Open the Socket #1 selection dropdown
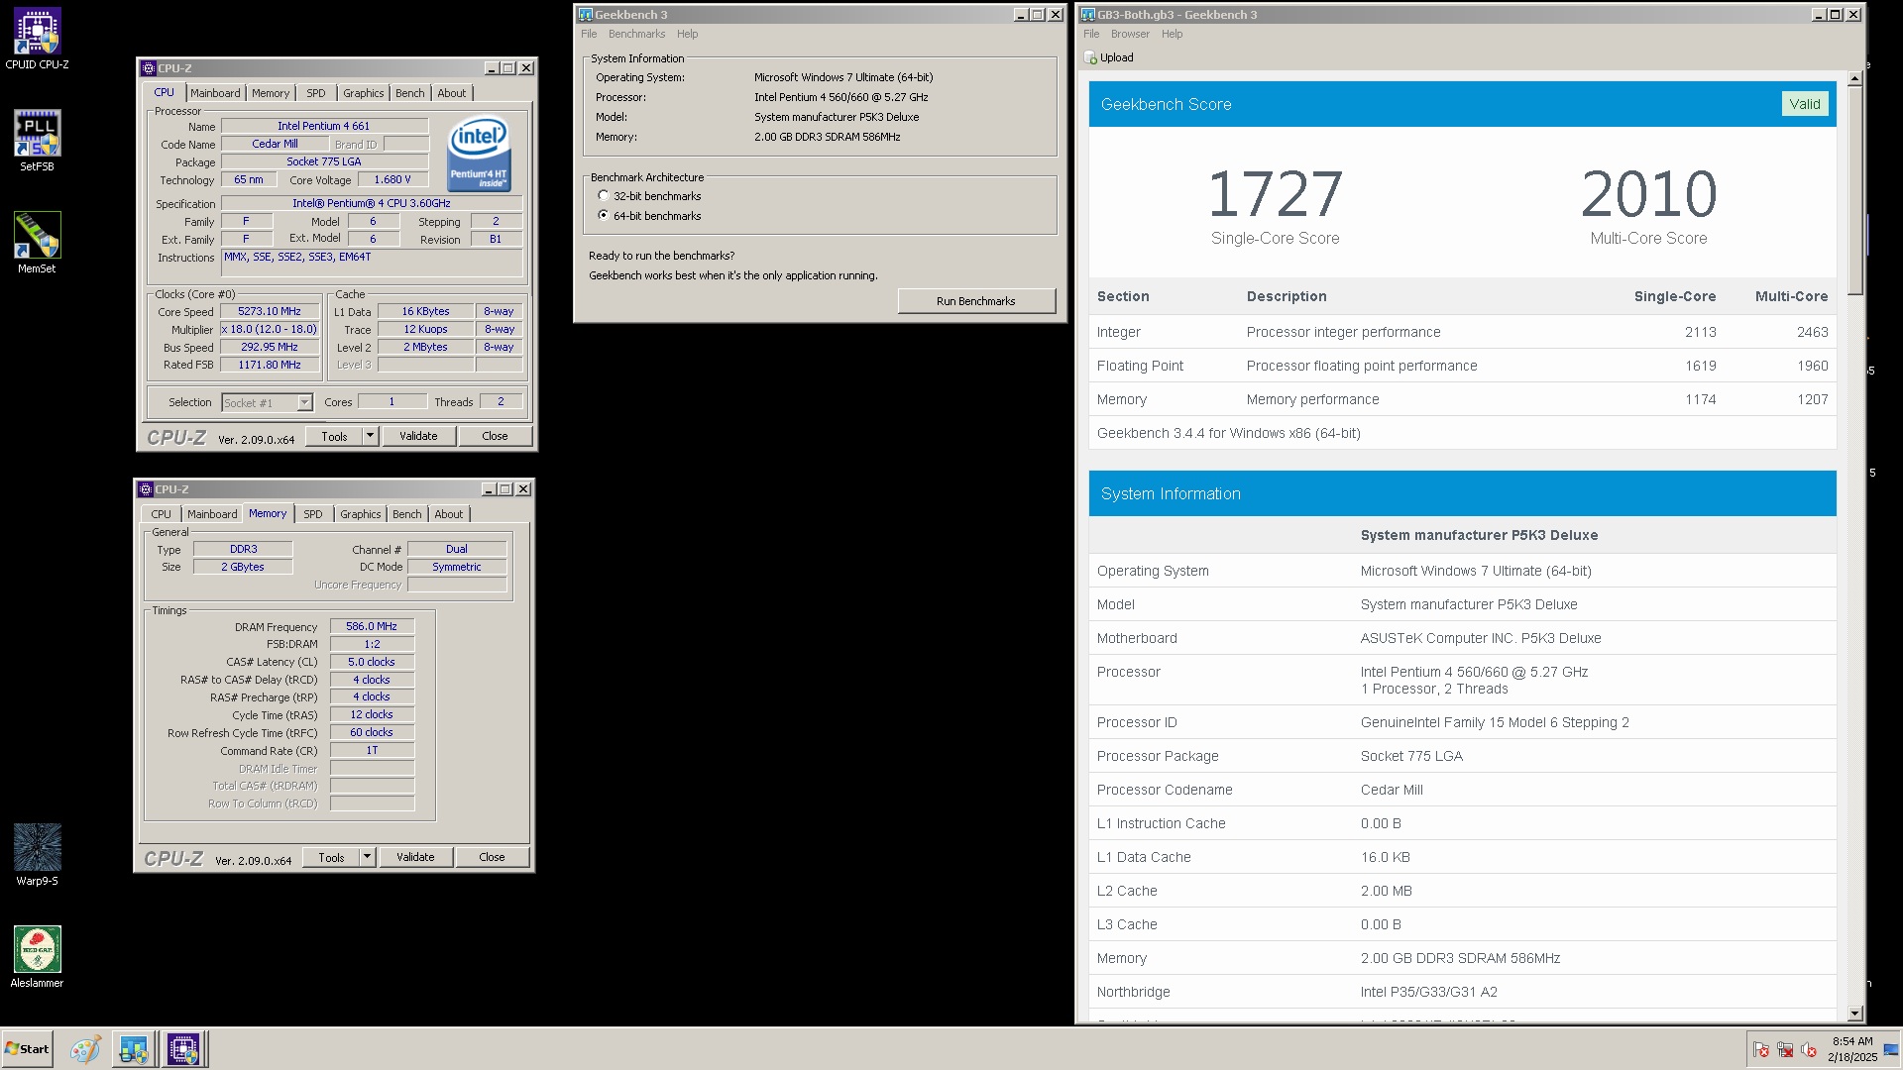1903x1070 pixels. (304, 403)
